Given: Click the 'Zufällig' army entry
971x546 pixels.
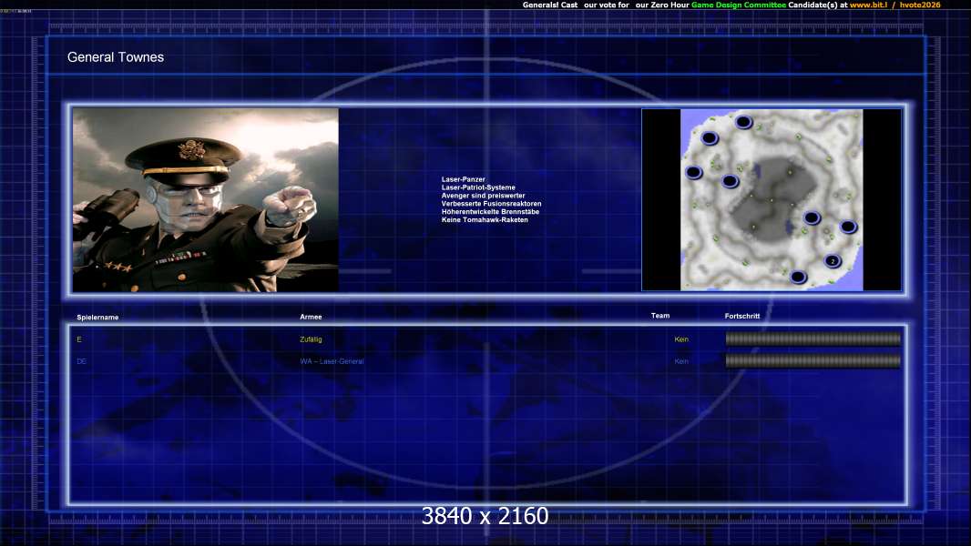Looking at the screenshot, I should 311,339.
